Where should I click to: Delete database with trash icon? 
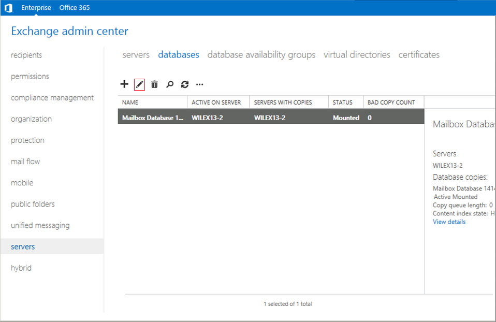point(154,84)
